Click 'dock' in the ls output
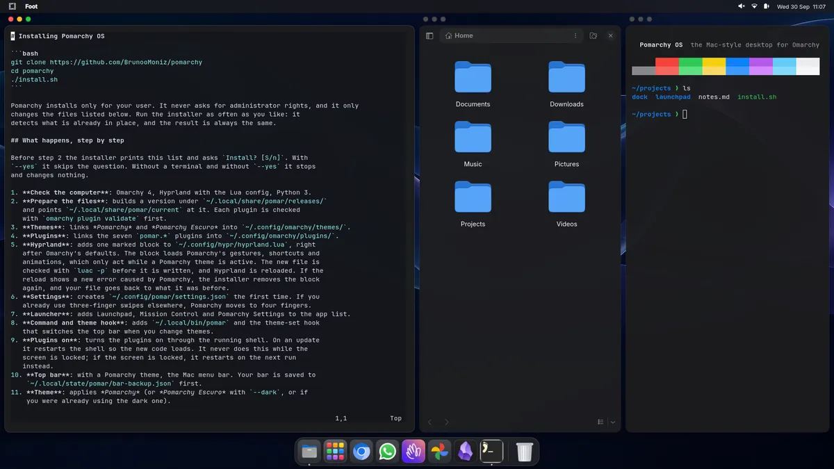This screenshot has width=834, height=469. (640, 97)
